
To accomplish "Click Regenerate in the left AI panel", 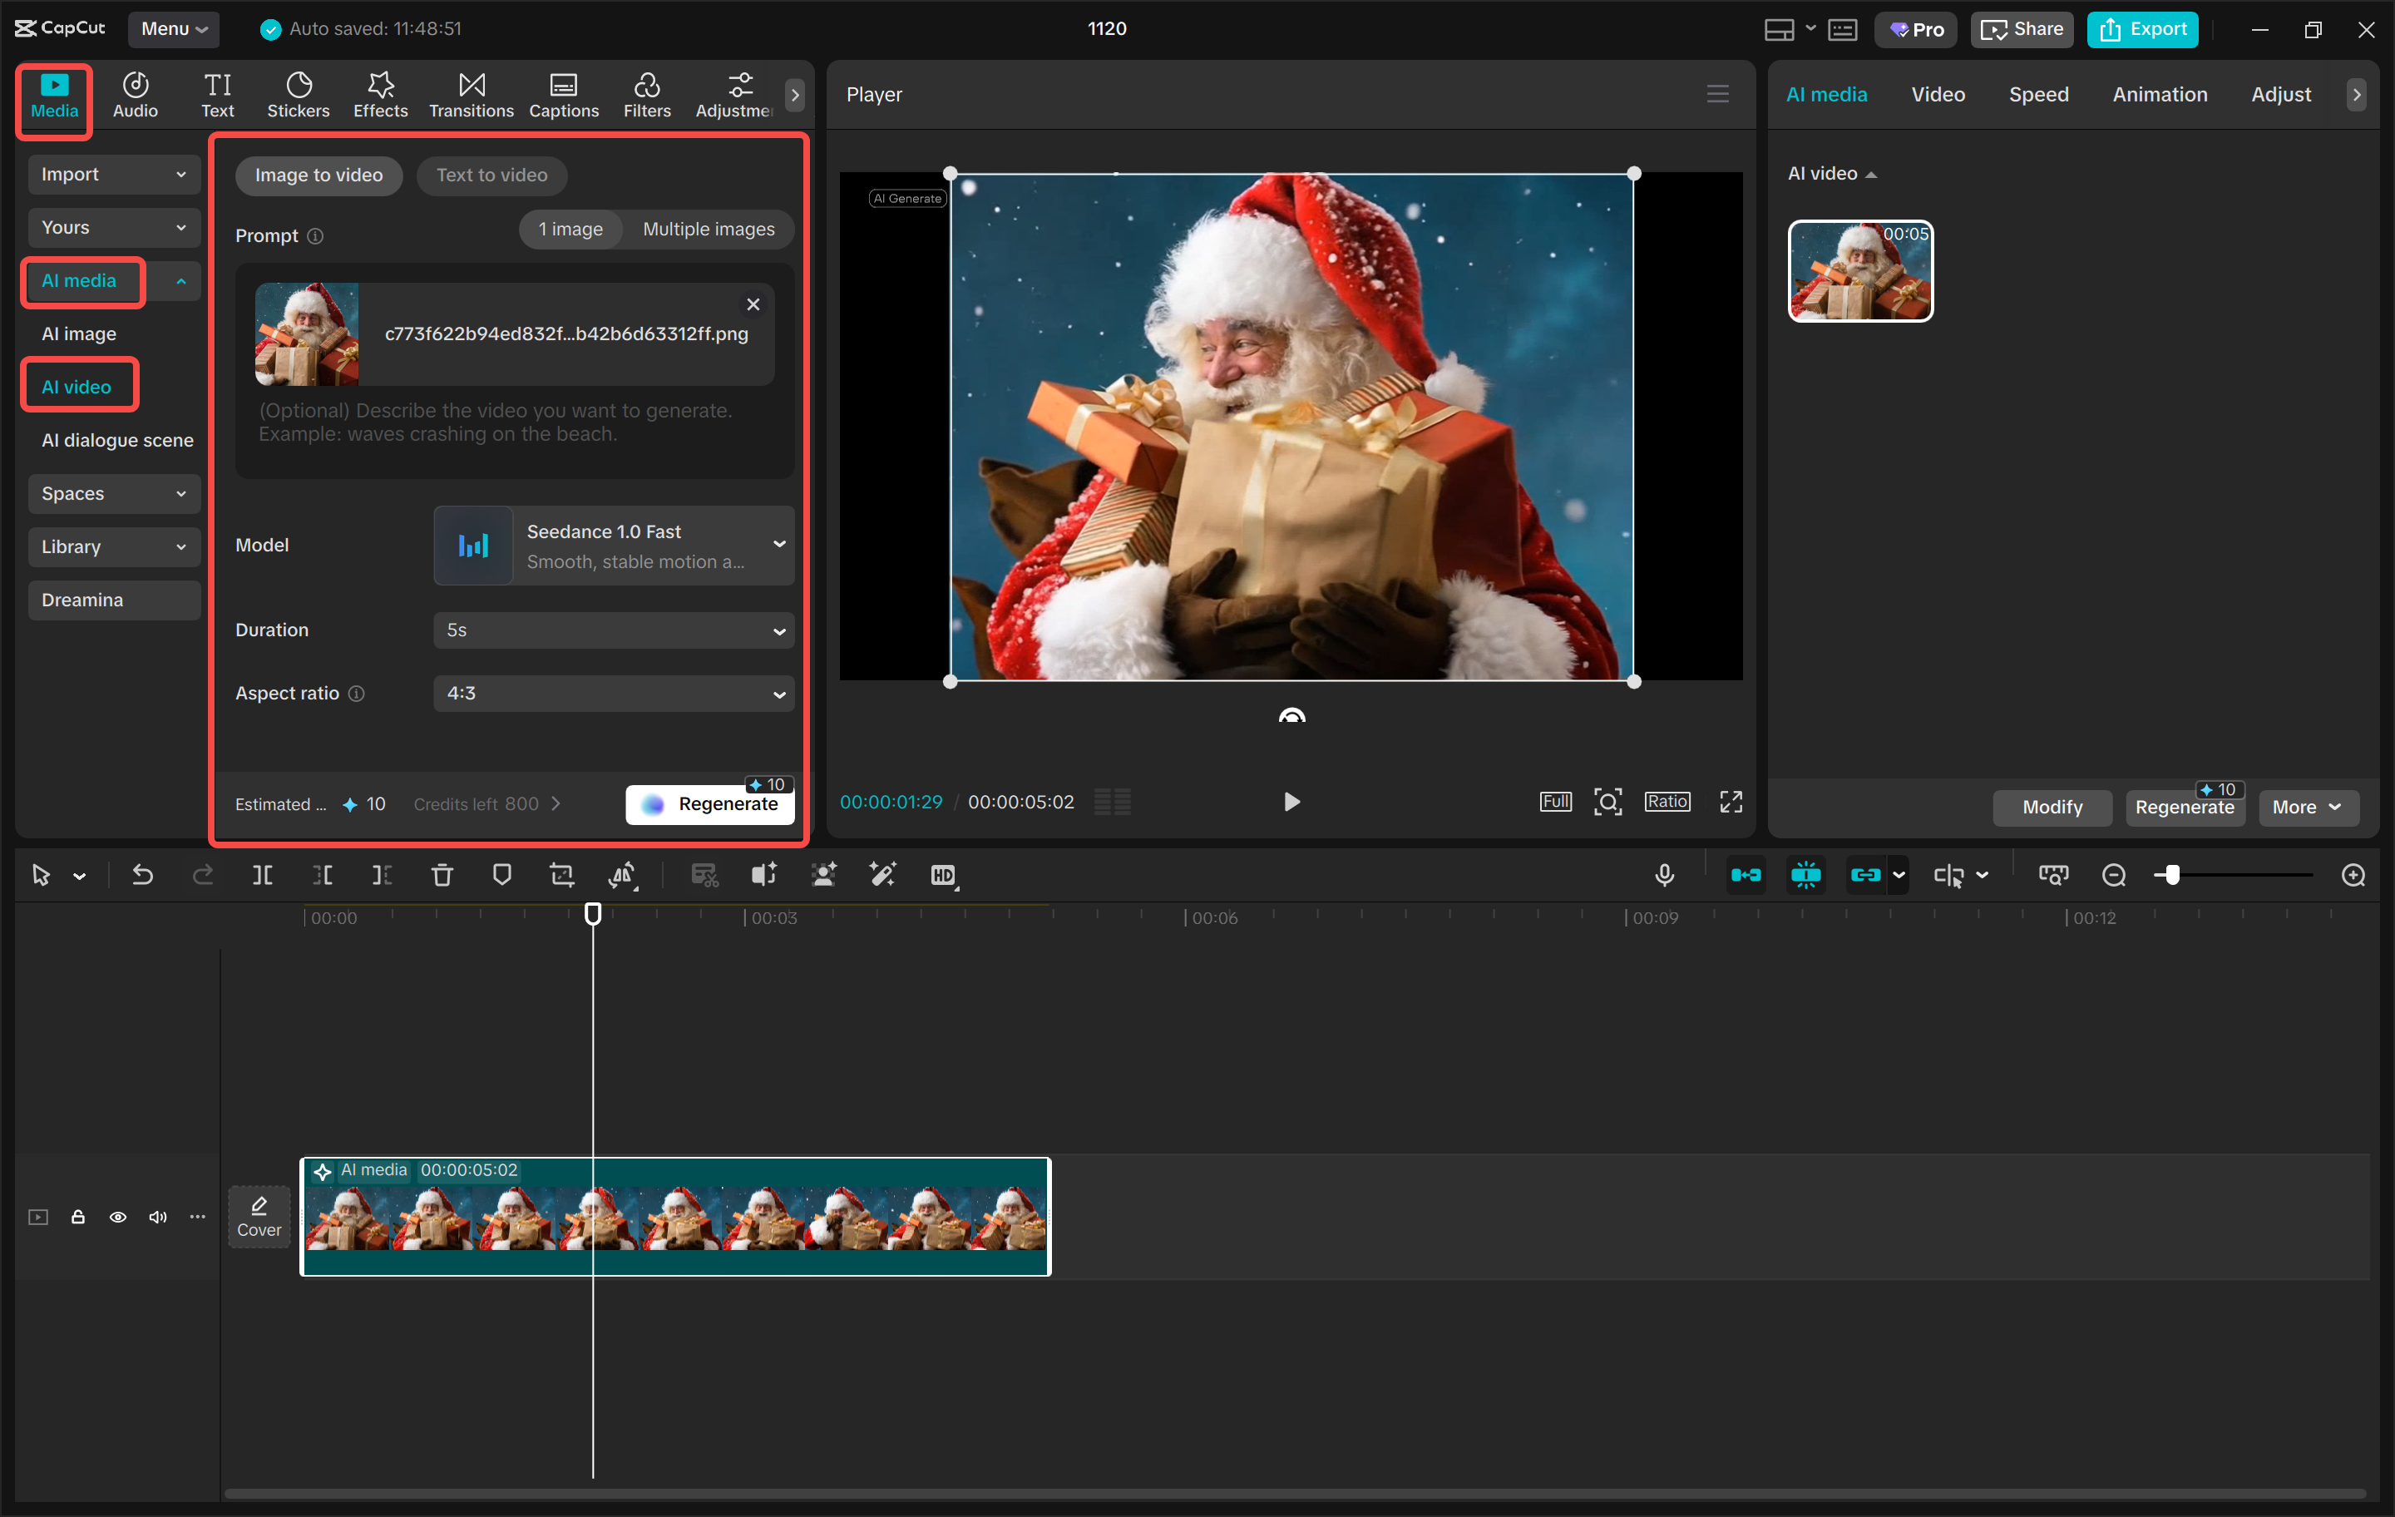I will point(710,805).
